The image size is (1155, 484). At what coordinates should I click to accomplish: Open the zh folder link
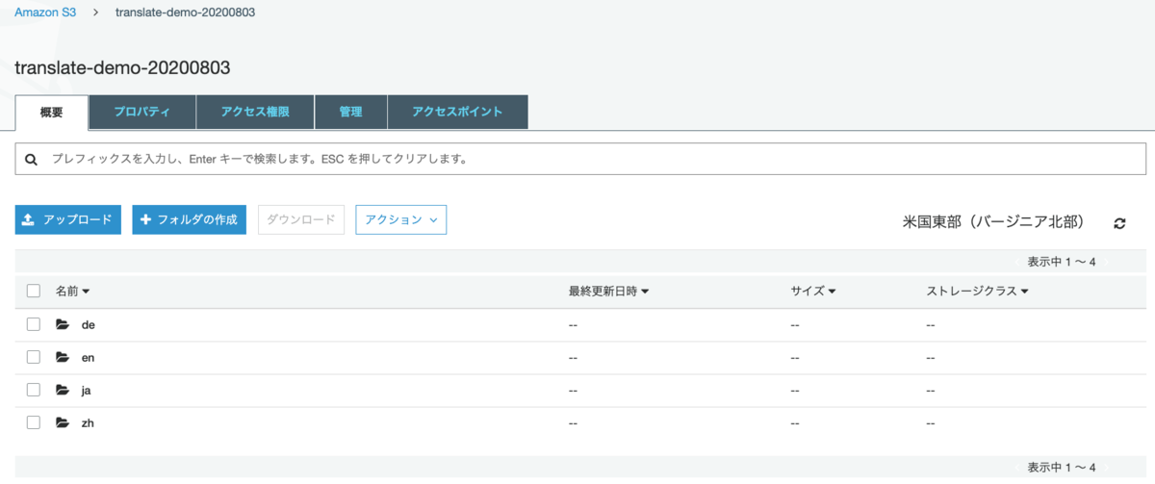point(89,422)
